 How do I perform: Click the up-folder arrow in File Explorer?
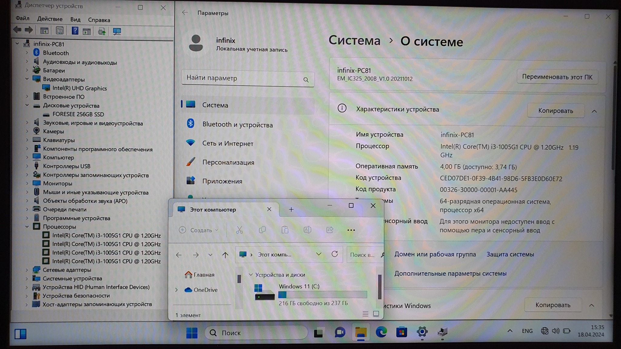tap(225, 255)
